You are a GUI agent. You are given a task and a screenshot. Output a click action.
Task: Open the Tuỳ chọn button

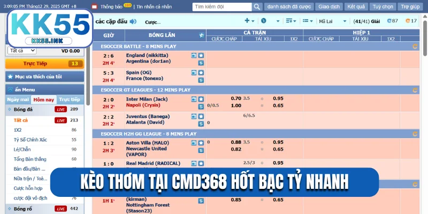tap(383, 7)
